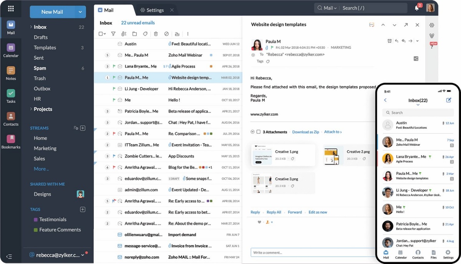Open the Creative 1.png attachment thumbnail
Screen dimensions: 461x264
point(262,155)
